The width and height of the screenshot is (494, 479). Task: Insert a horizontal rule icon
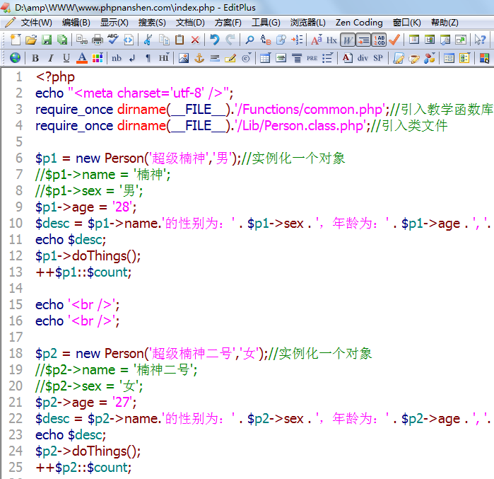(x=215, y=58)
